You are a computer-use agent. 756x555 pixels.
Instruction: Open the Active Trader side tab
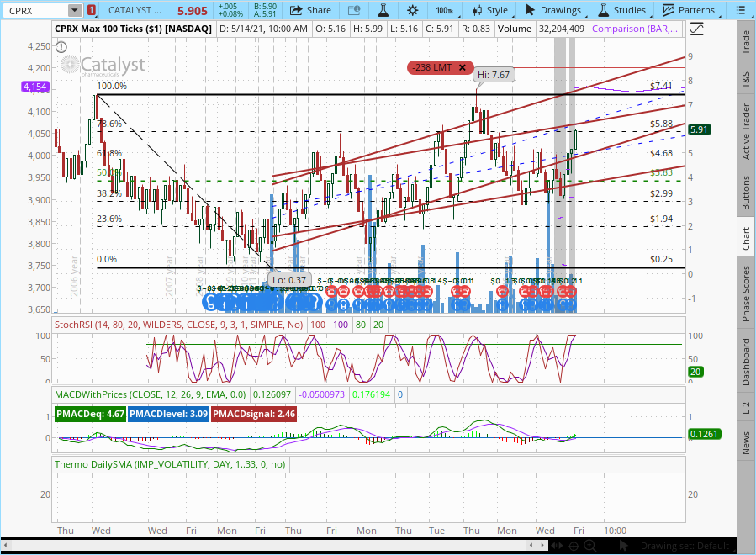coord(746,131)
